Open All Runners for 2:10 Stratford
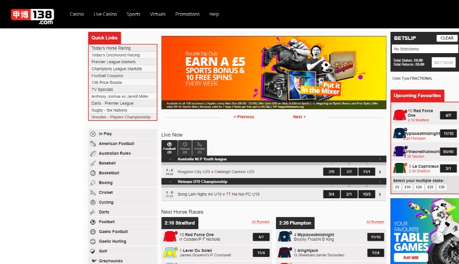The height and width of the screenshot is (264, 459). (261, 222)
